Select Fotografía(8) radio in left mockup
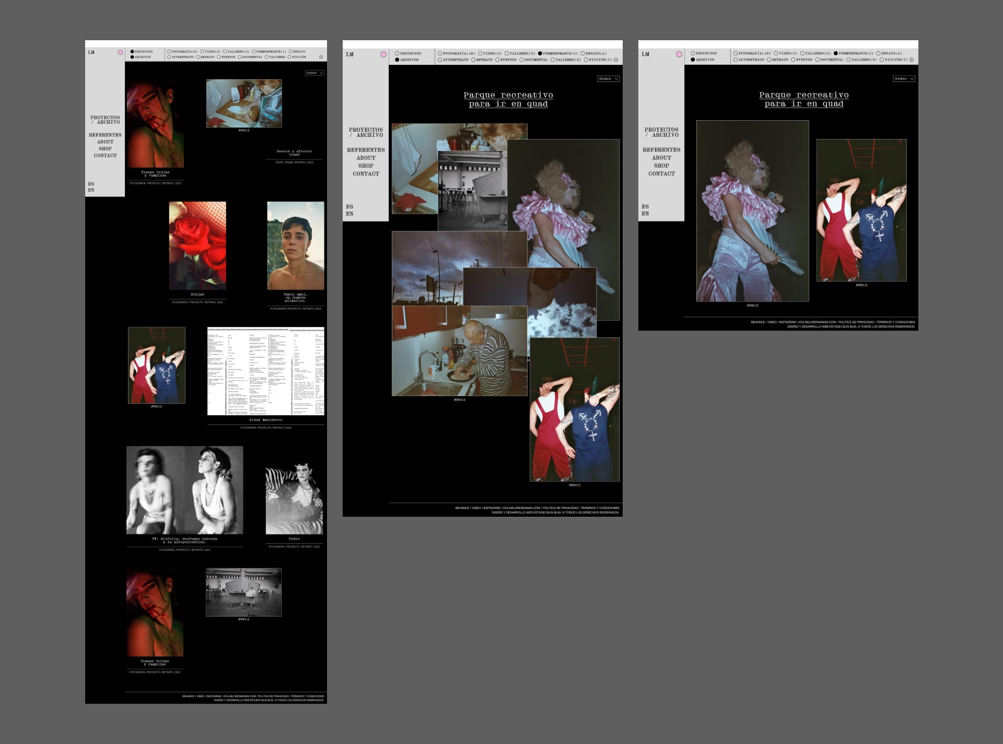Viewport: 1003px width, 744px height. click(x=169, y=52)
